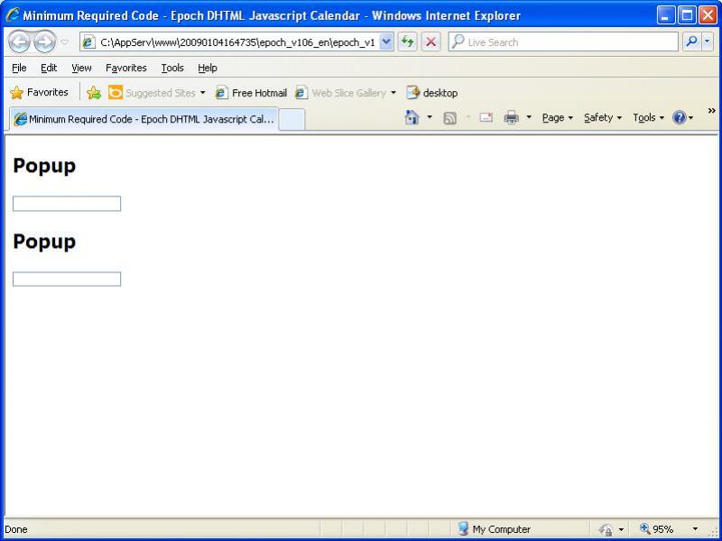
Task: Open the Free Hotmail favorite
Action: 251,93
